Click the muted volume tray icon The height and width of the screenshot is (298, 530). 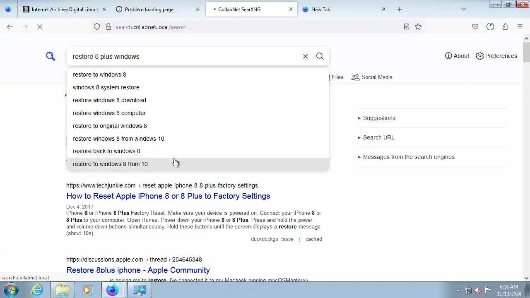pyautogui.click(x=478, y=290)
